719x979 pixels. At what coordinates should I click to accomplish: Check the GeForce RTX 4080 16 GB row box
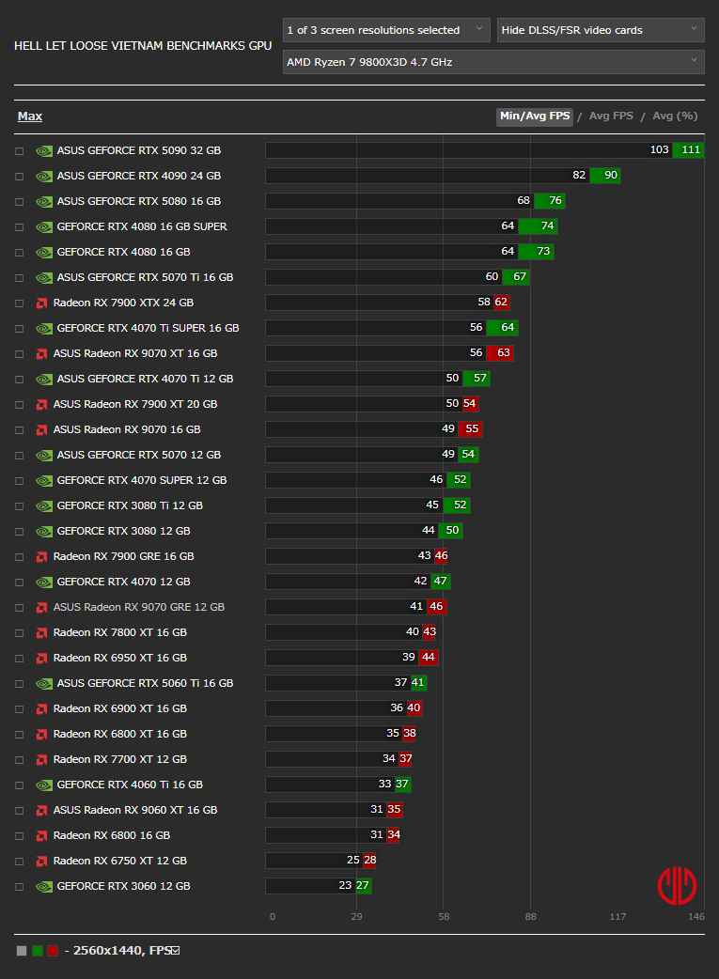pos(20,253)
